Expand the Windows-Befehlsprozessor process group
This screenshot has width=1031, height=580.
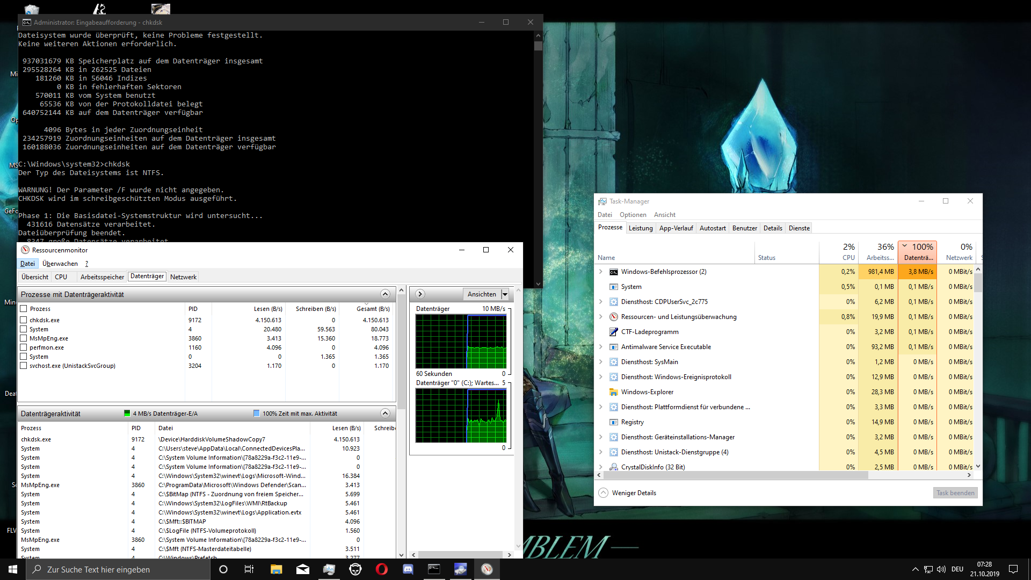601,272
